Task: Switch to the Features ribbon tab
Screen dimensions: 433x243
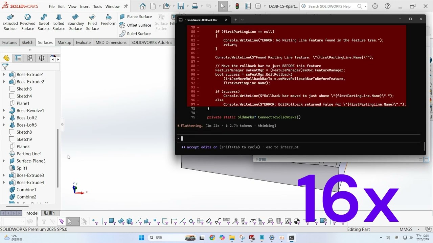Action: [x=10, y=42]
